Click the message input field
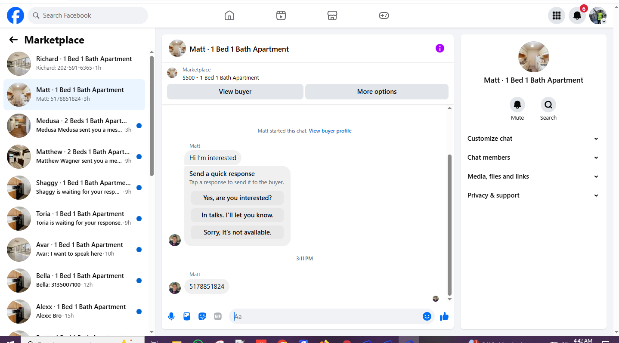The width and height of the screenshot is (619, 343). click(x=326, y=316)
